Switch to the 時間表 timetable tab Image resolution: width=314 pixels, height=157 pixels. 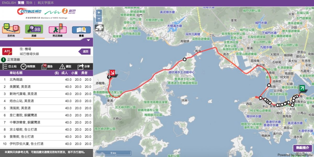[x=28, y=67]
